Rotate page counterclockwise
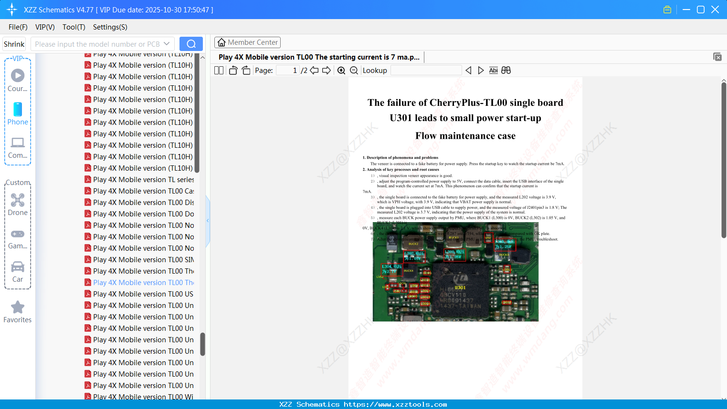Viewport: 727px width, 409px height. pyautogui.click(x=233, y=71)
